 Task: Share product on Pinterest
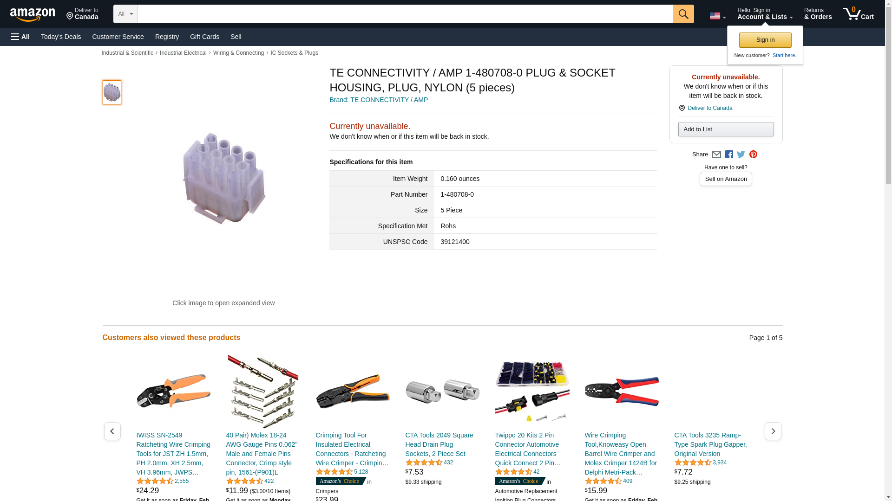(753, 154)
